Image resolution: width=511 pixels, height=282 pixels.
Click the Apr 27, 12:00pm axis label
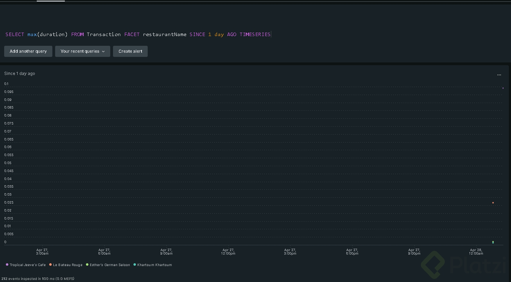(228, 251)
